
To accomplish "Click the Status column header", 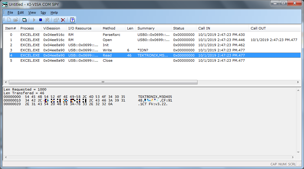I will coord(179,28).
